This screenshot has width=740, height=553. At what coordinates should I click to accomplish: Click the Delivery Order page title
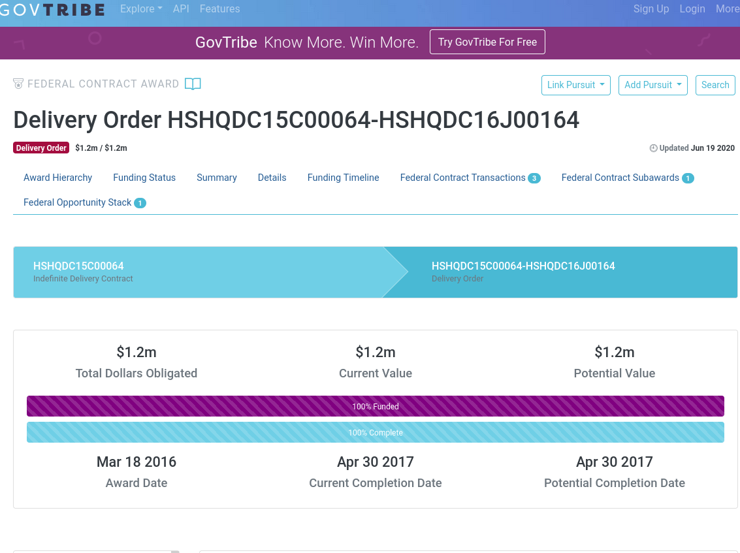[296, 120]
